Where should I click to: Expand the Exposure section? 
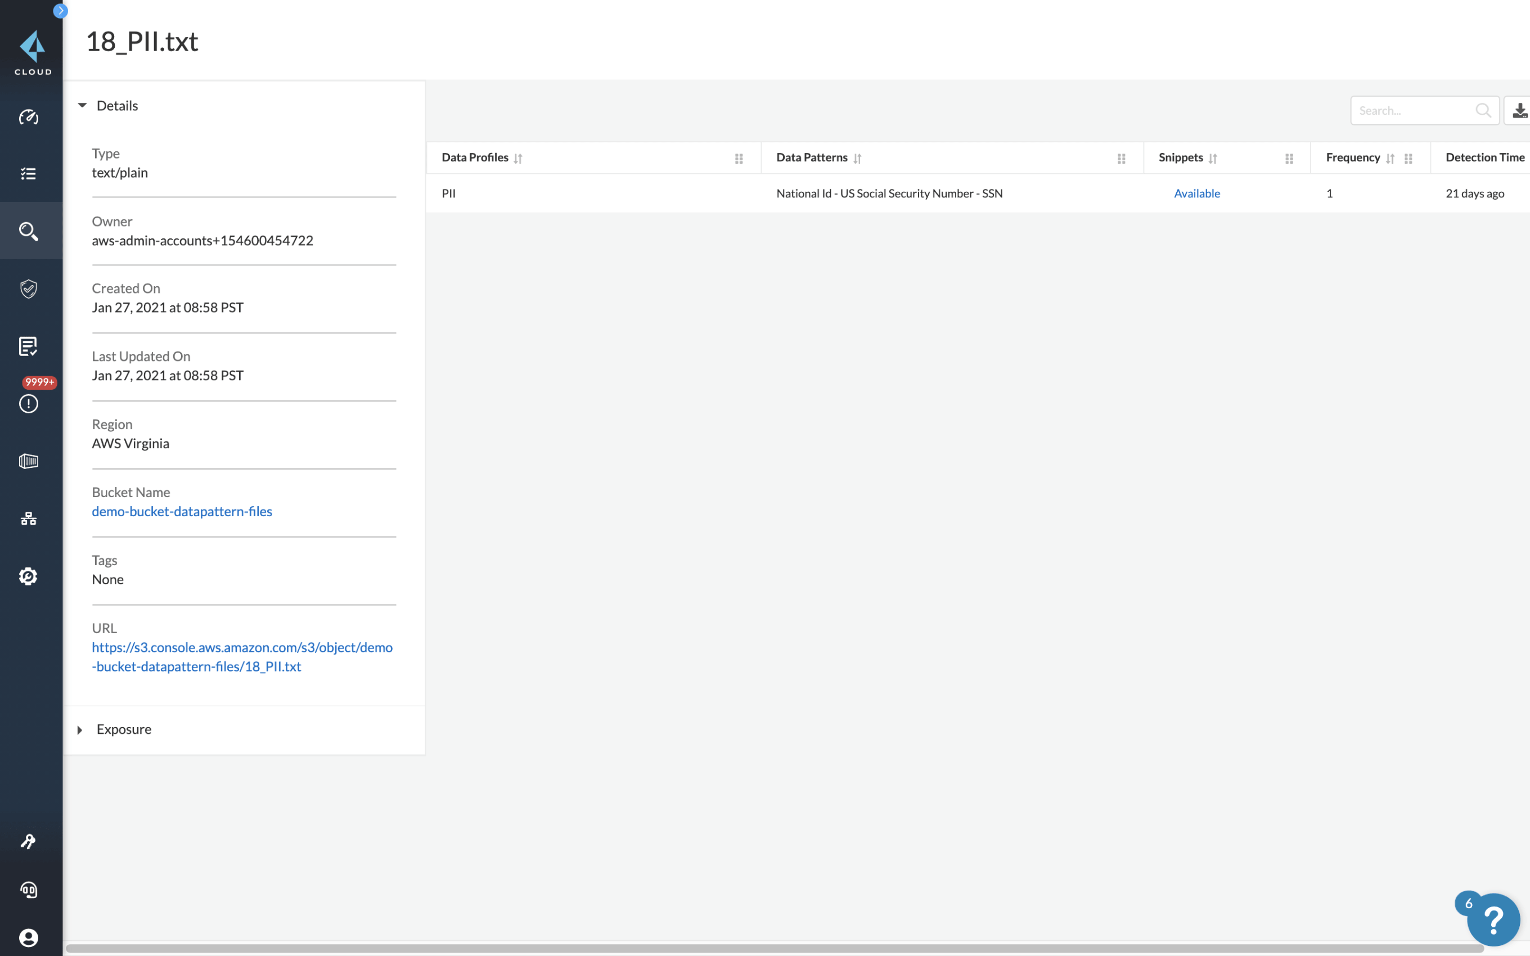pos(79,728)
